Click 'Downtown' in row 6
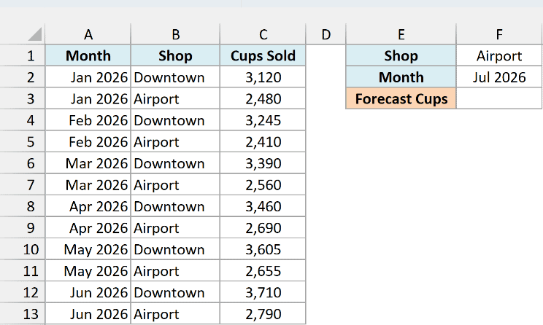The width and height of the screenshot is (543, 325). point(169,163)
